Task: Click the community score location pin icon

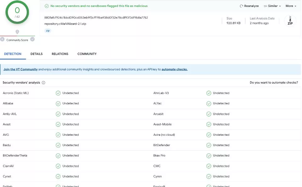Action: coord(17,32)
